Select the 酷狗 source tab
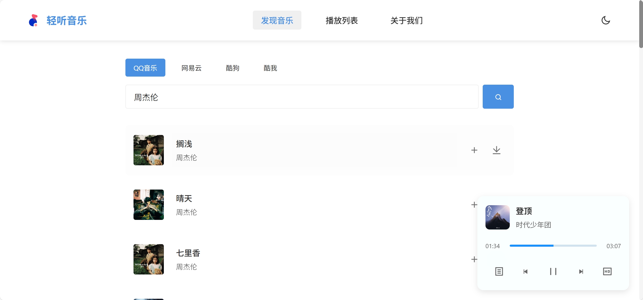 [x=232, y=68]
